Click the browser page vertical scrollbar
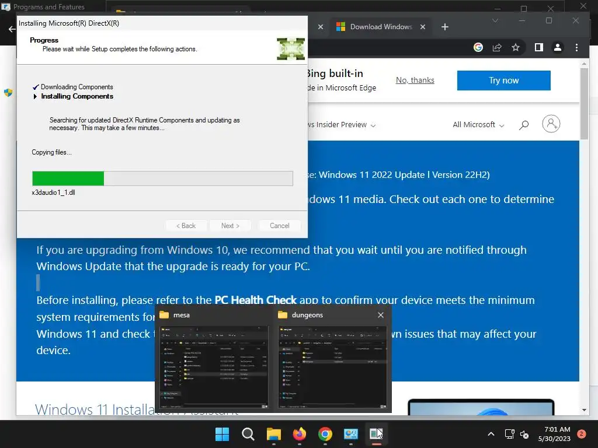This screenshot has height=448, width=598. point(584,104)
